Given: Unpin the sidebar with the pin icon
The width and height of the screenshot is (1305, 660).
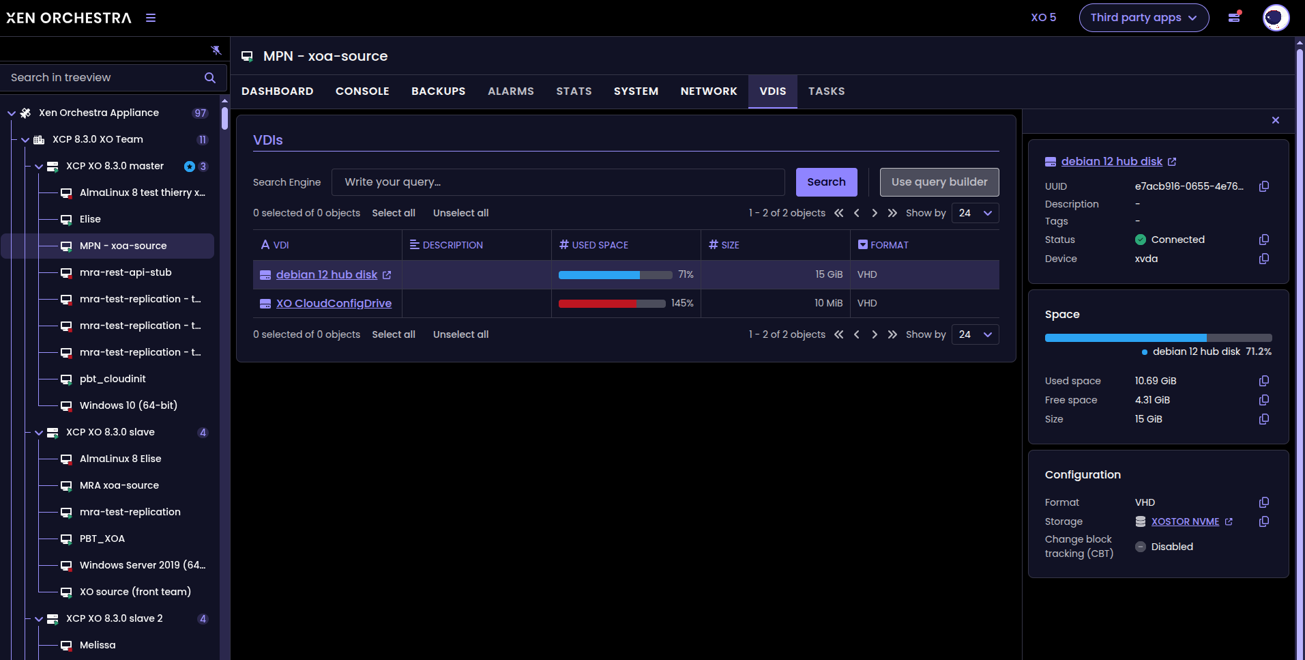Looking at the screenshot, I should [x=216, y=50].
